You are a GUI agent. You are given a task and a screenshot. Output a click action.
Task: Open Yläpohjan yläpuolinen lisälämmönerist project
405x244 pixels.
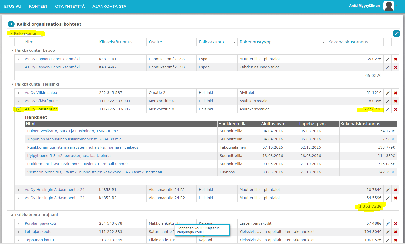tap(74, 139)
